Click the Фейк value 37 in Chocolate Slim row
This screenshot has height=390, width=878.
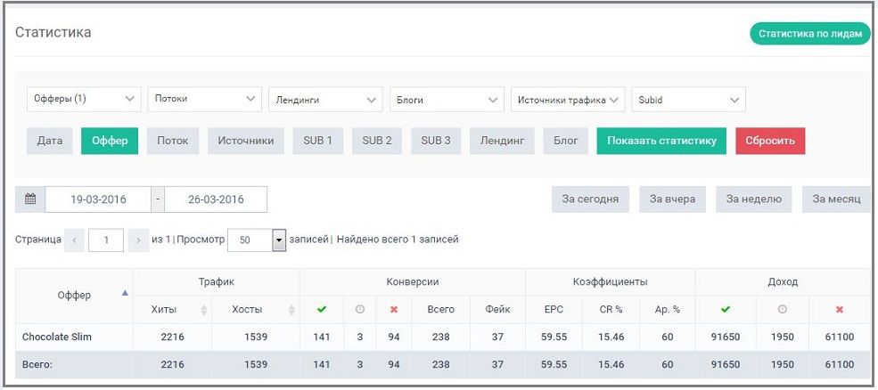pyautogui.click(x=497, y=337)
